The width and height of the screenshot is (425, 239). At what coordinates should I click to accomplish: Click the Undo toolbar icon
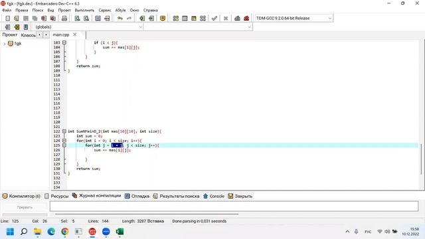(x=120, y=19)
